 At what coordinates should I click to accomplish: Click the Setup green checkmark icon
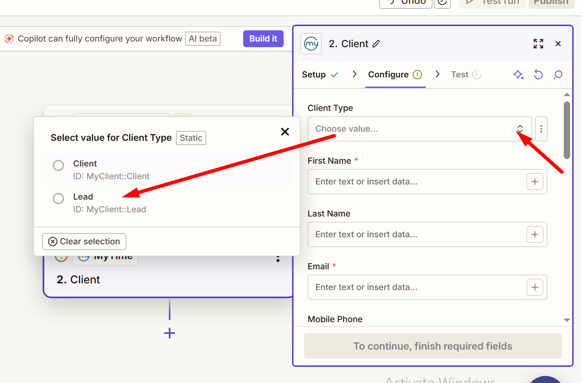click(x=334, y=75)
